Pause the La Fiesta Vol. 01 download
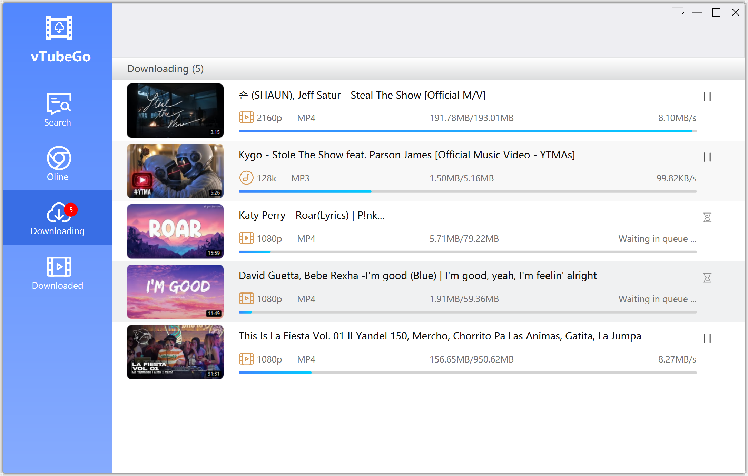The image size is (748, 476). 707,338
